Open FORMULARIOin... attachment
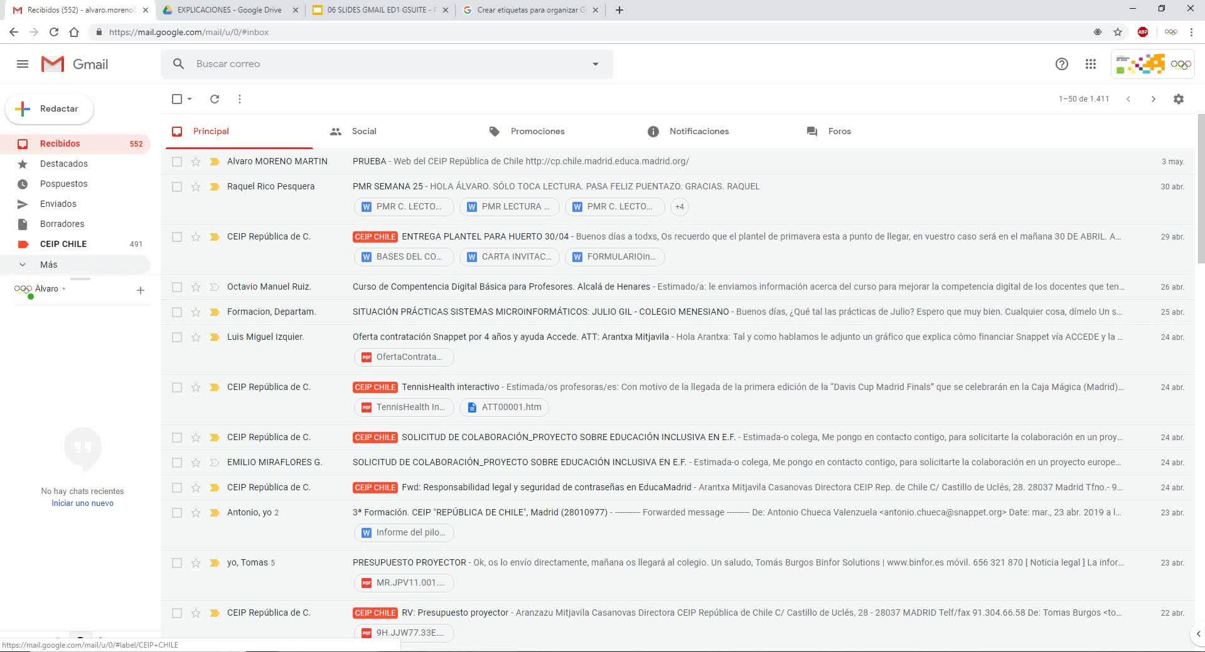The height and width of the screenshot is (652, 1205). (614, 257)
